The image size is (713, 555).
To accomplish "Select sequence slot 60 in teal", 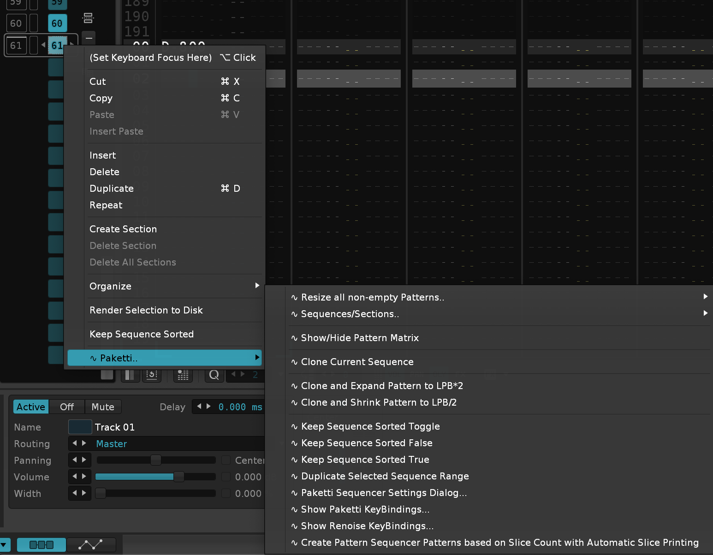I will click(x=58, y=23).
